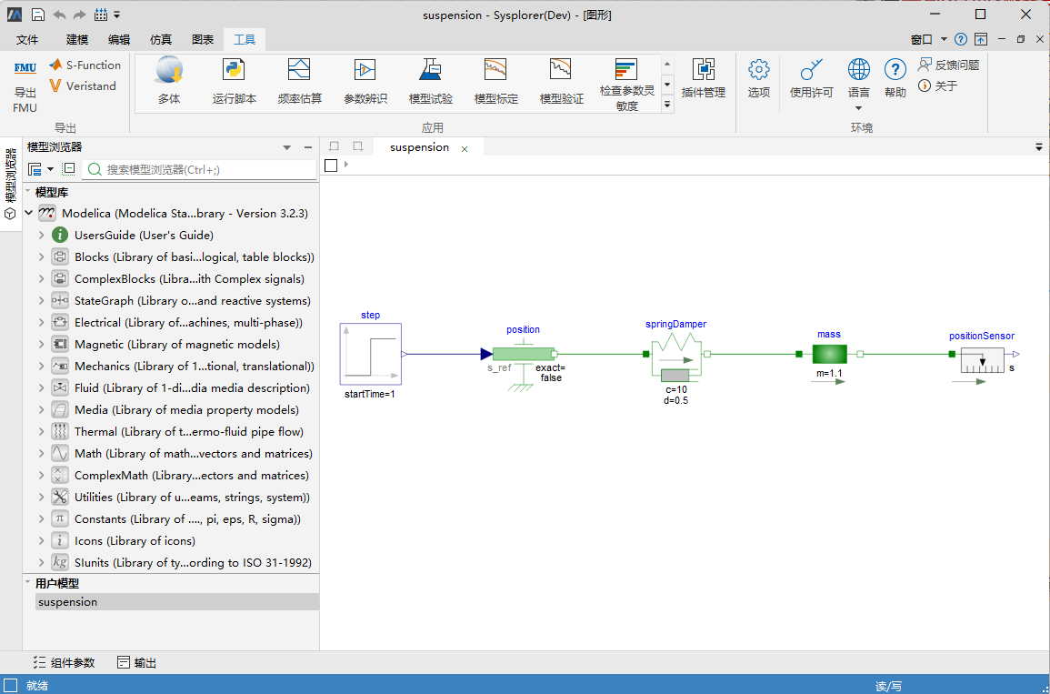
Task: Switch to the 仿真 ribbon tab
Action: click(x=161, y=39)
